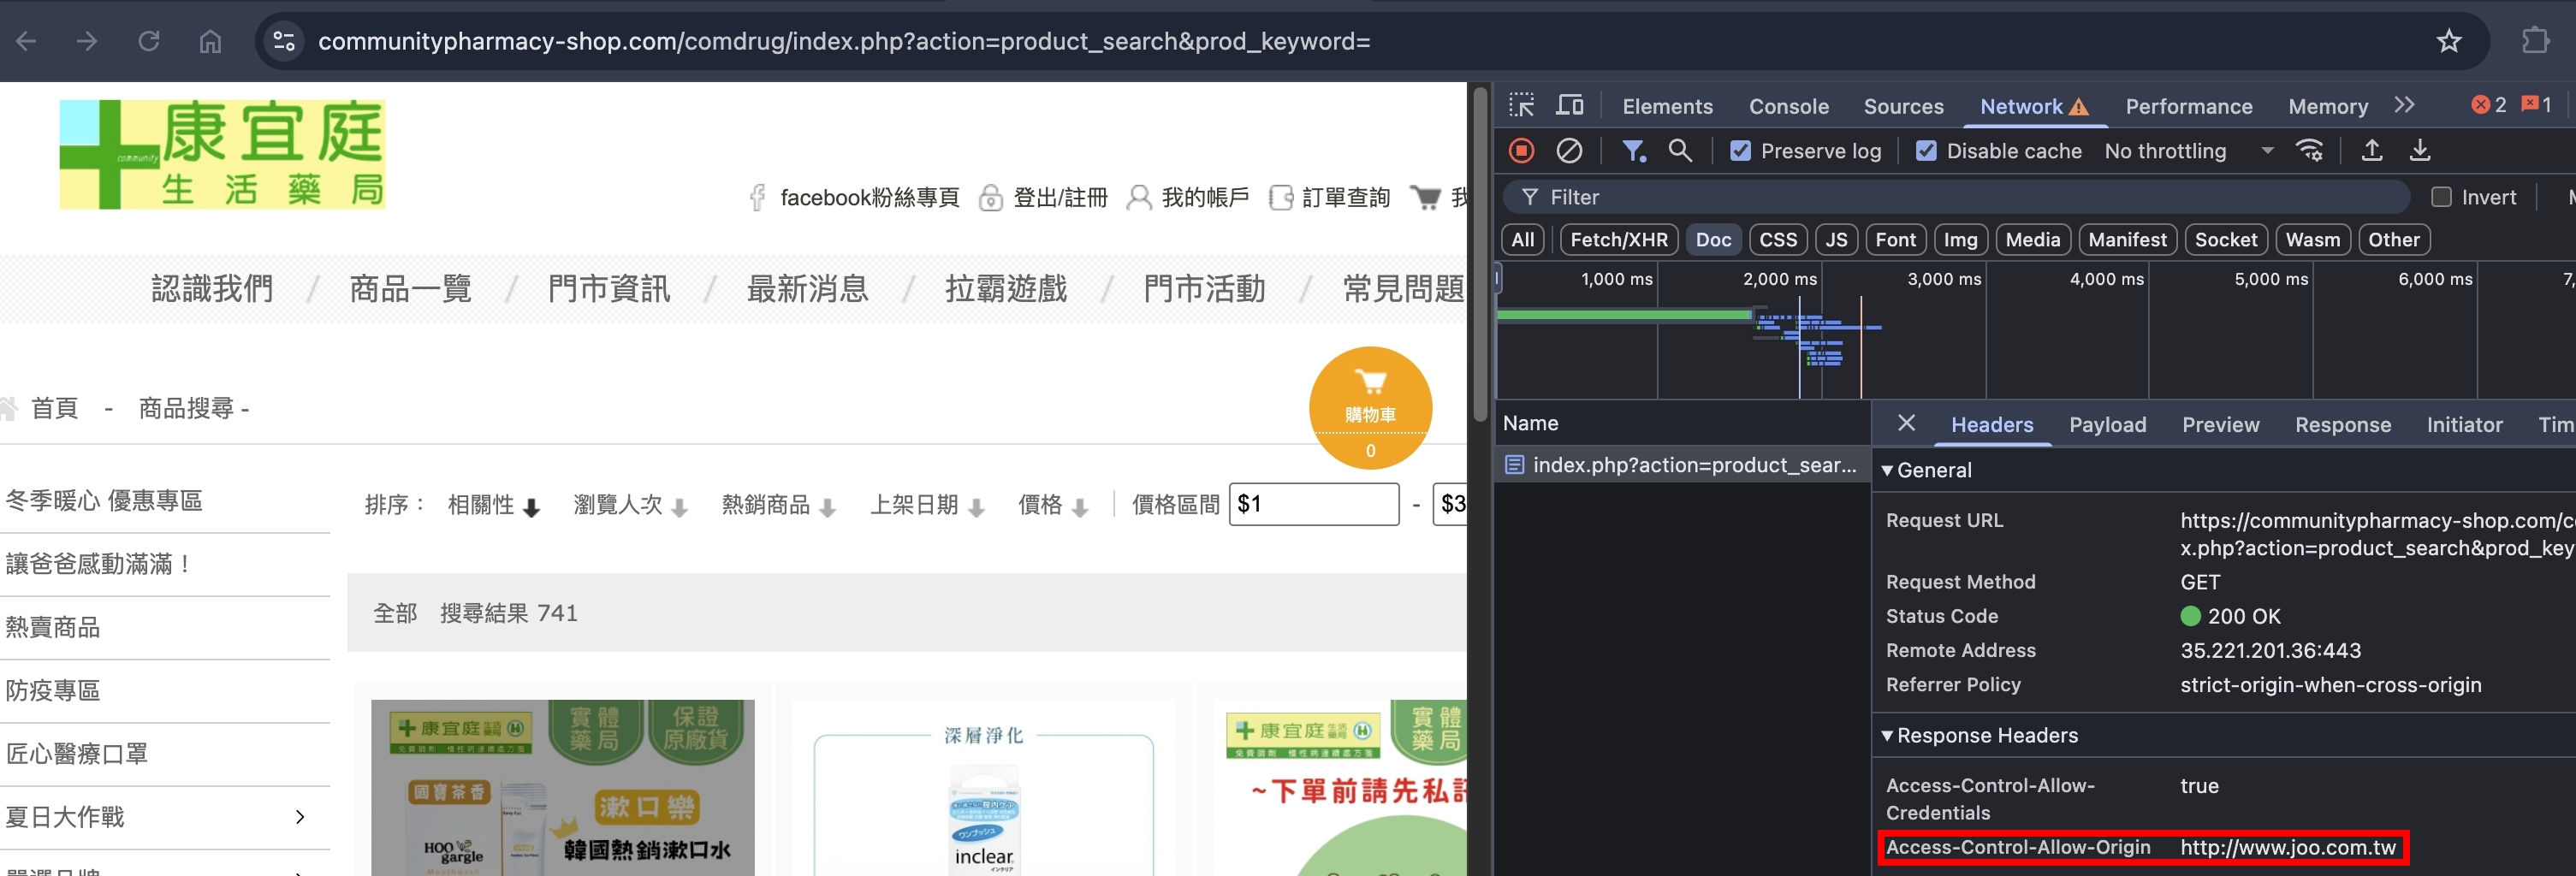Toggle the Disable cache checkbox
This screenshot has width=2576, height=876.
point(1926,151)
